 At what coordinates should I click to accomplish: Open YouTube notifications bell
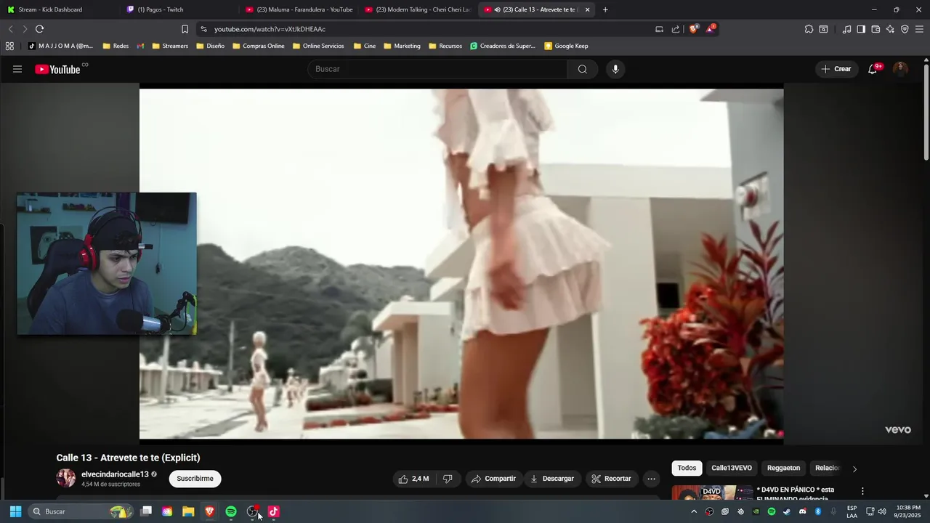click(x=873, y=69)
